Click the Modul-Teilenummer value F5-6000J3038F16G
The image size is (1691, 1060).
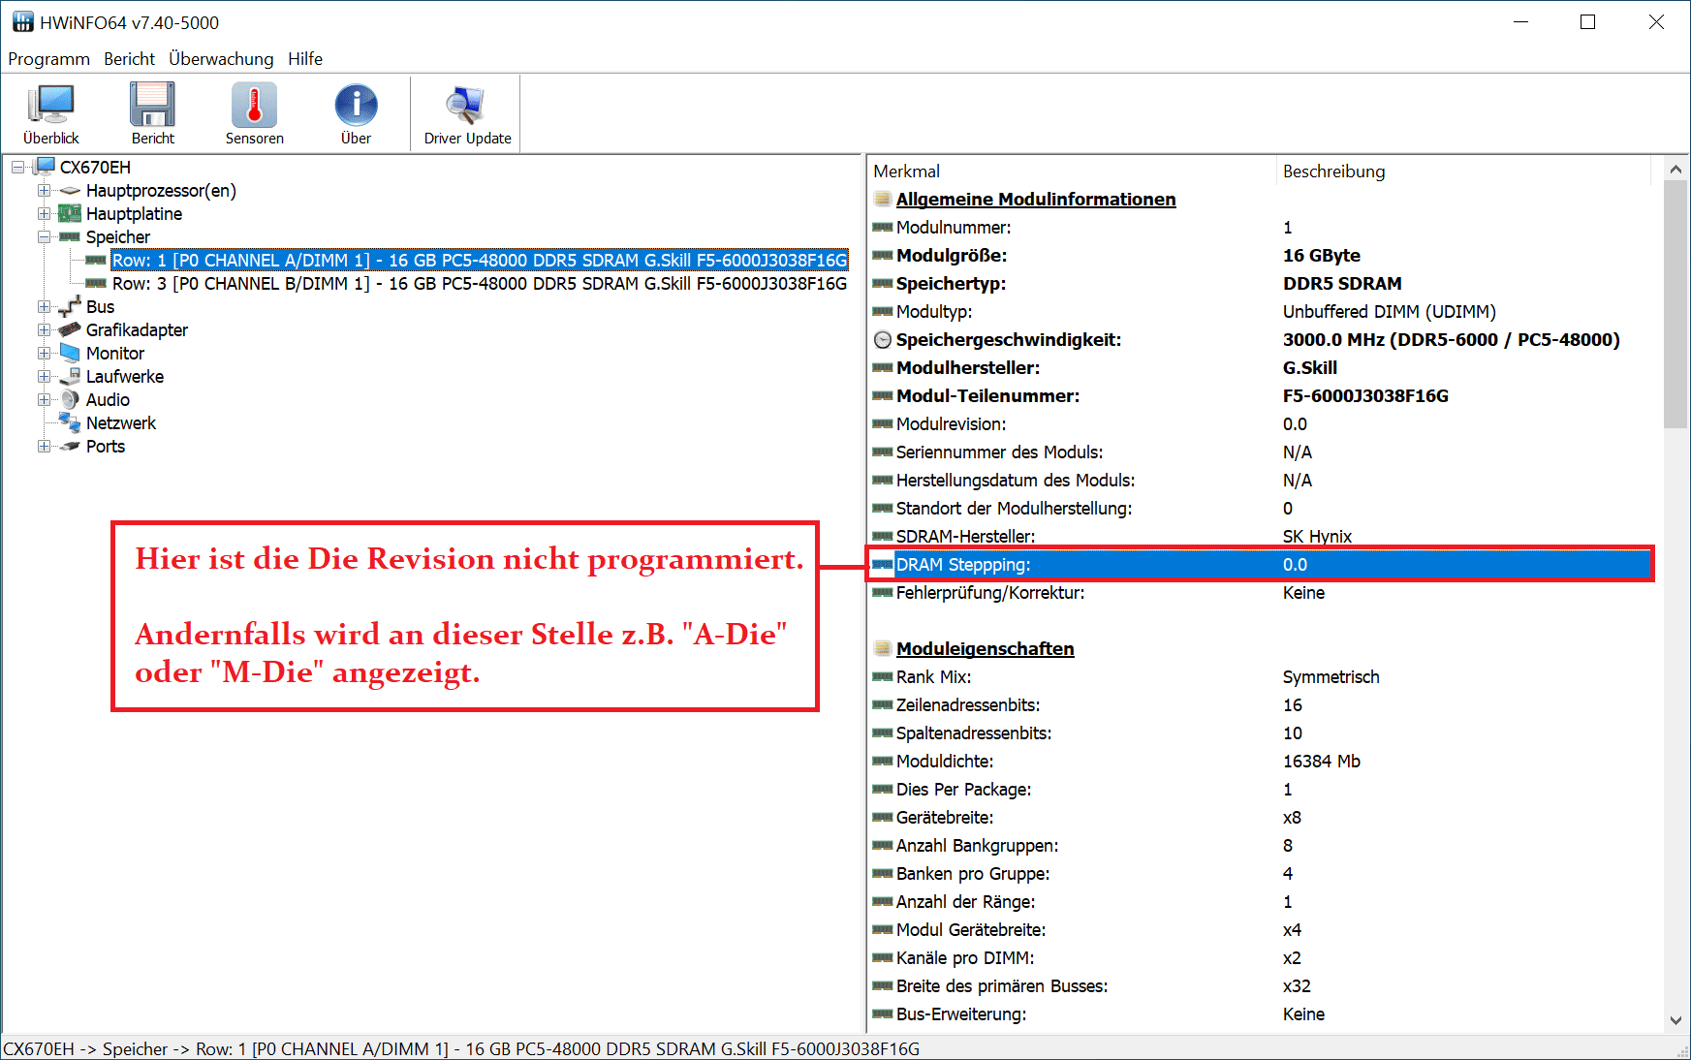coord(1365,395)
